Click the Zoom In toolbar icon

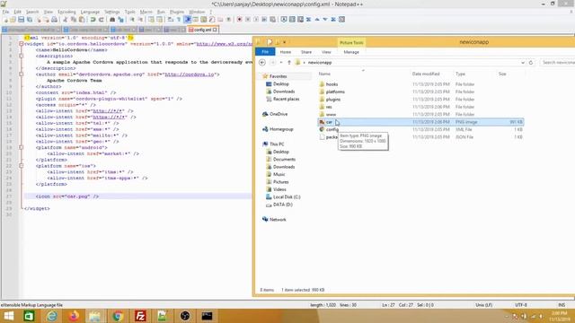(x=132, y=20)
